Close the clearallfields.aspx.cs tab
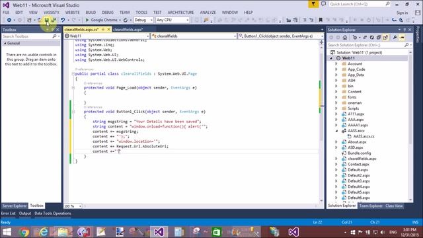423x238 pixels. pyautogui.click(x=108, y=29)
